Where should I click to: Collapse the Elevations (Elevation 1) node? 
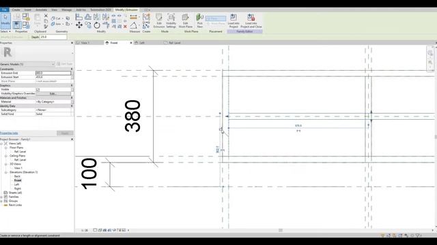[x=6, y=172]
